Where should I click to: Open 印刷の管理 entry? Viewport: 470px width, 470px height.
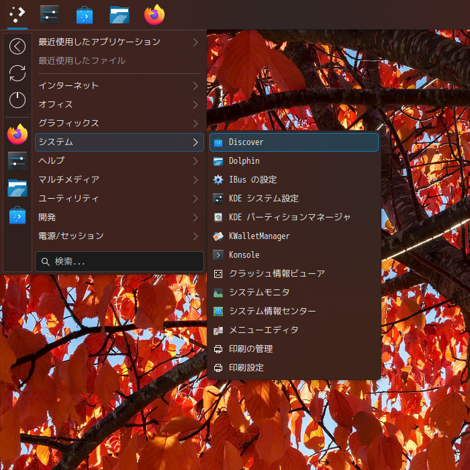point(294,349)
